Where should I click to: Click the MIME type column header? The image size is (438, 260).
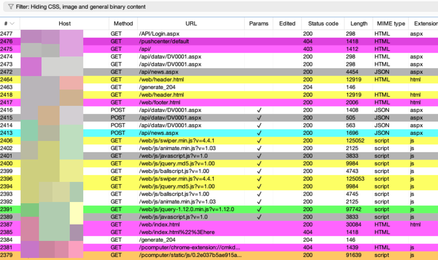point(391,24)
